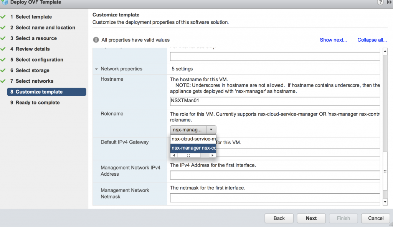
Task: Click the Finish button
Action: (343, 218)
